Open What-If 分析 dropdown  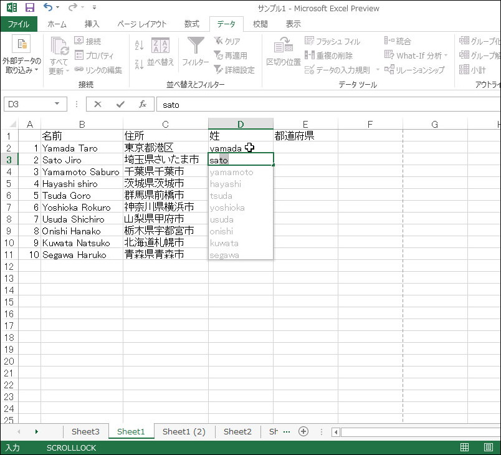coord(416,55)
